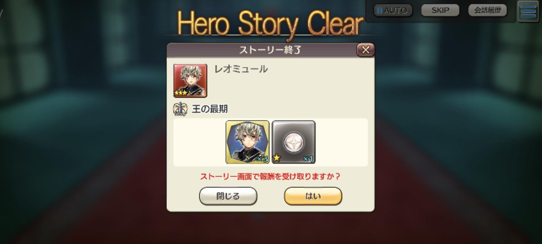542x244 pixels.
Task: Click the ×3 quantity on shard reward
Action: click(262, 159)
